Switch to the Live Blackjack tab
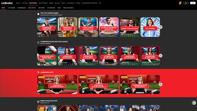 click(21, 8)
